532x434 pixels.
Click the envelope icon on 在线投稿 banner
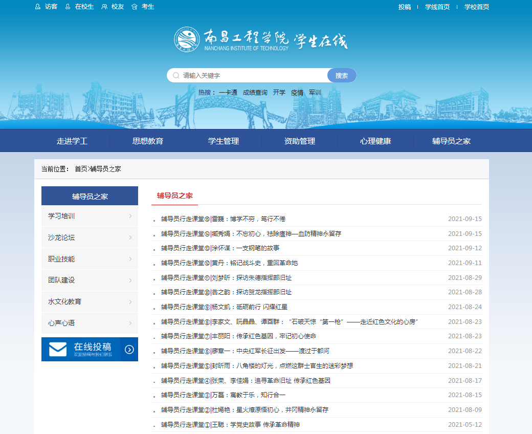58,349
